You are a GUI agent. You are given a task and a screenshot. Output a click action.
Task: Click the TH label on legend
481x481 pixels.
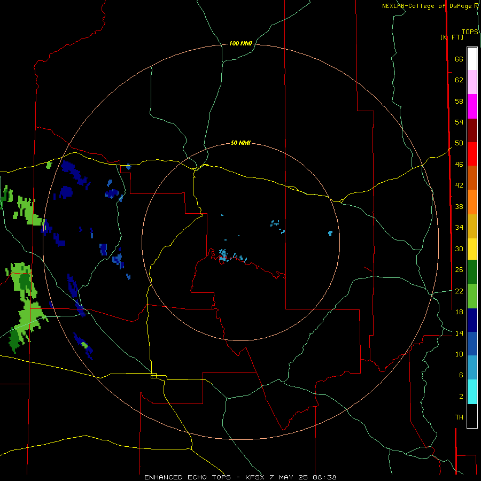pos(459,417)
